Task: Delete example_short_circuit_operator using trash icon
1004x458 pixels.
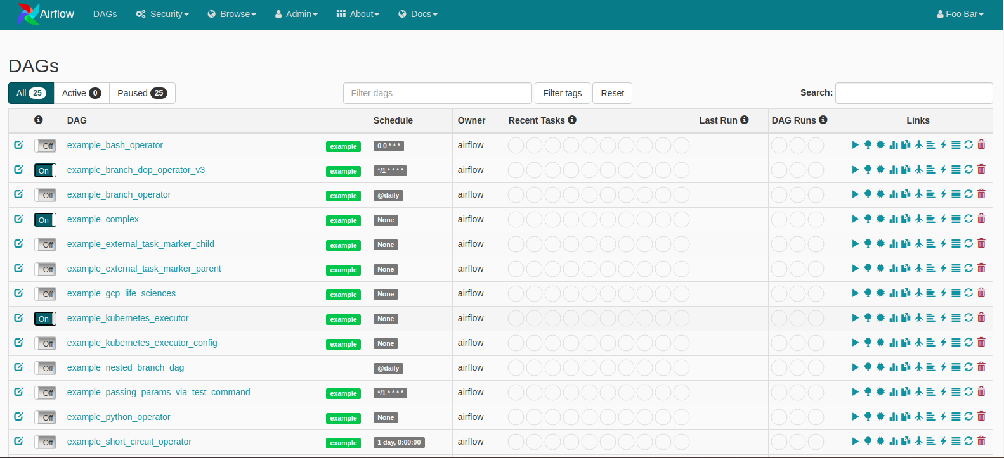Action: [x=981, y=442]
